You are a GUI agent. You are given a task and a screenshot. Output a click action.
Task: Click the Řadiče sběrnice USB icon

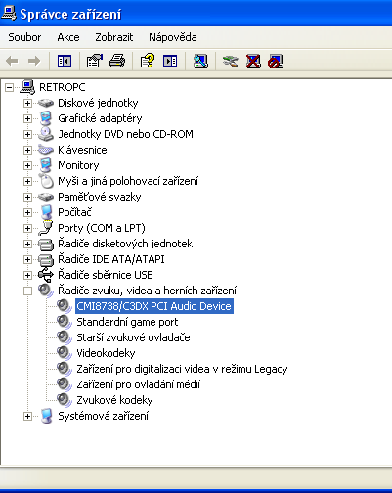[46, 275]
